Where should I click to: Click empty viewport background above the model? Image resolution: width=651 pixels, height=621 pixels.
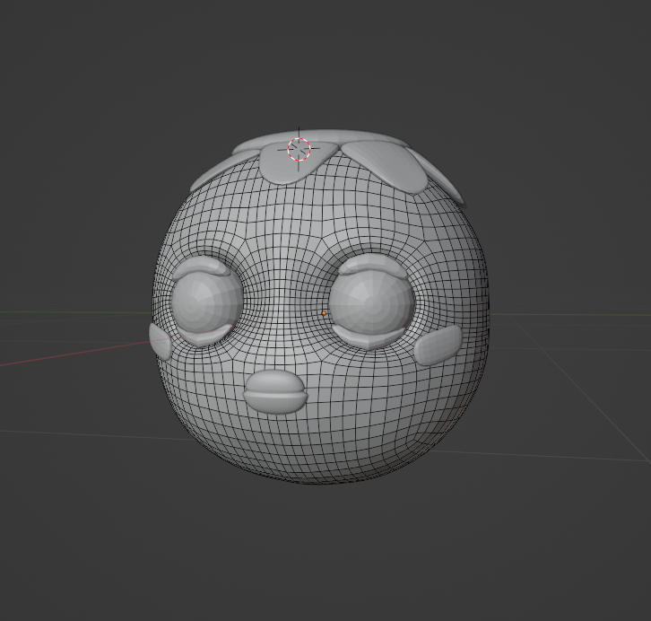[323, 63]
